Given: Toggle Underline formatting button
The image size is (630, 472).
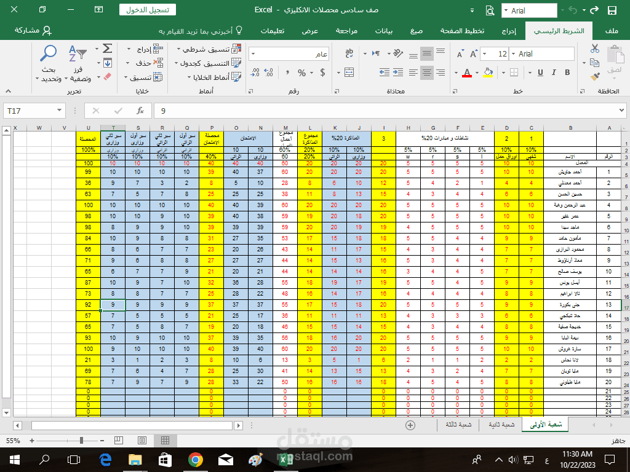Looking at the screenshot, I should pyautogui.click(x=540, y=73).
